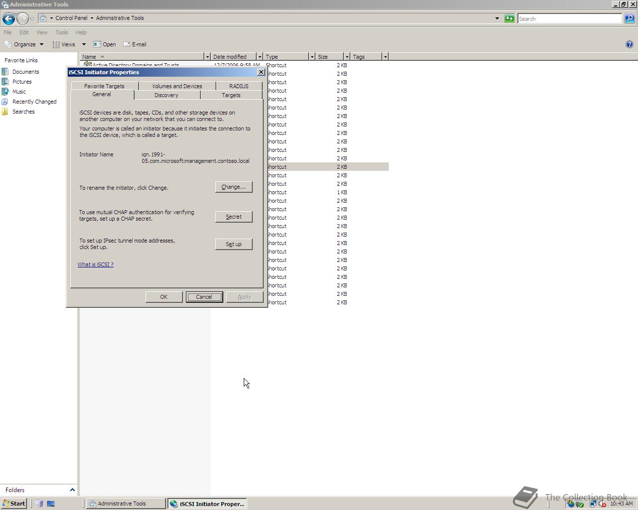Open the Size column filter dropdown
This screenshot has width=638, height=510.
pyautogui.click(x=347, y=57)
